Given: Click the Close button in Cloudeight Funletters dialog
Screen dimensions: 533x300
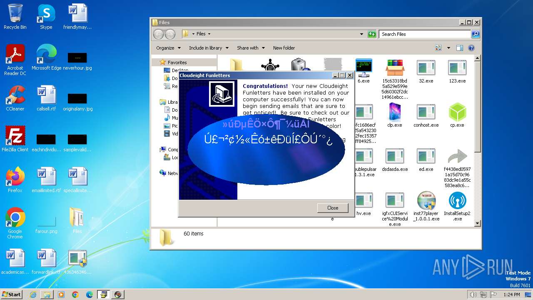Looking at the screenshot, I should [333, 208].
